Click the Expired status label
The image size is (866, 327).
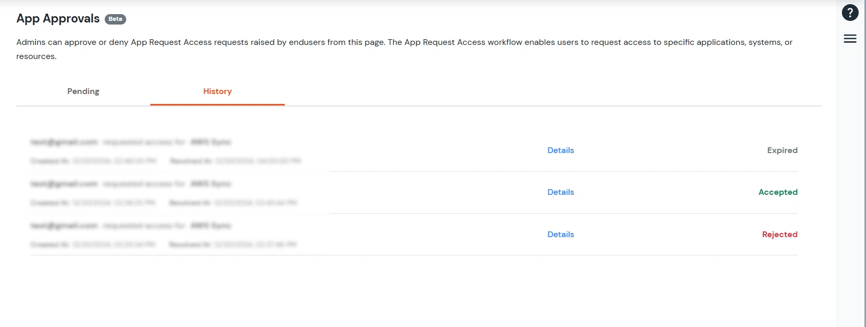(x=782, y=150)
